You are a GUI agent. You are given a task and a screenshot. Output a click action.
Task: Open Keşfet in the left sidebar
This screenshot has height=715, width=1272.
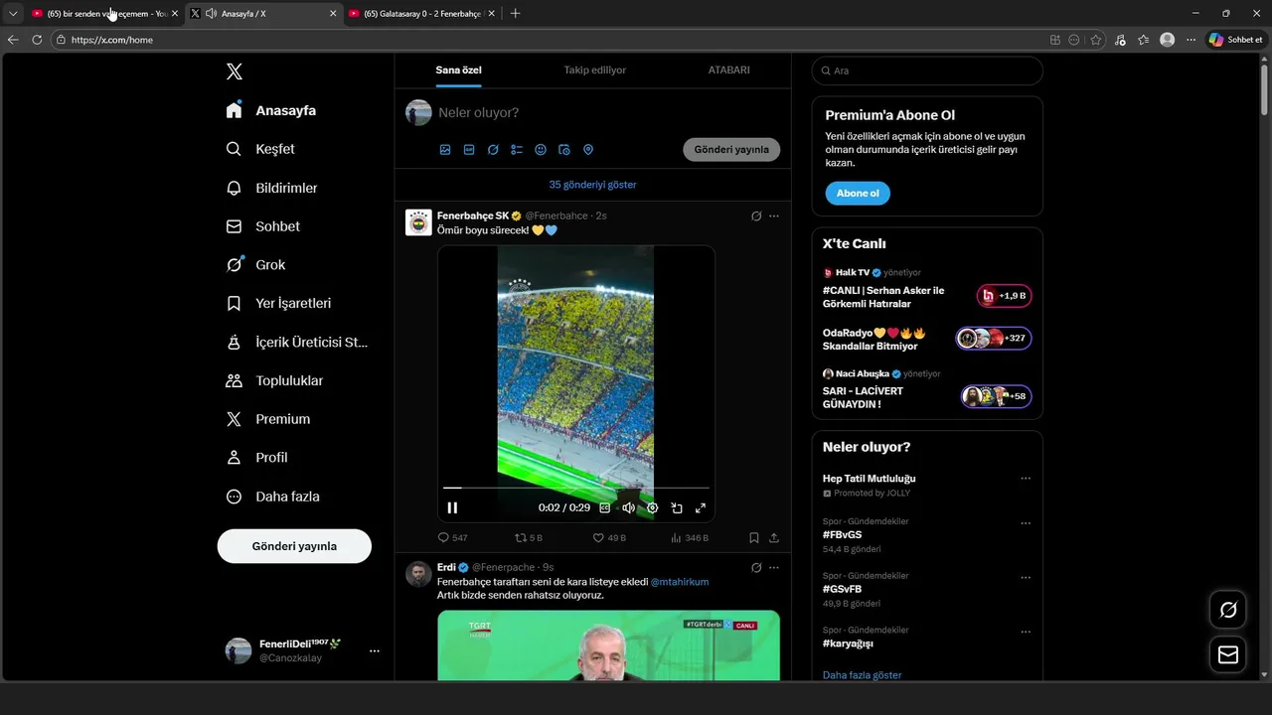tap(260, 149)
